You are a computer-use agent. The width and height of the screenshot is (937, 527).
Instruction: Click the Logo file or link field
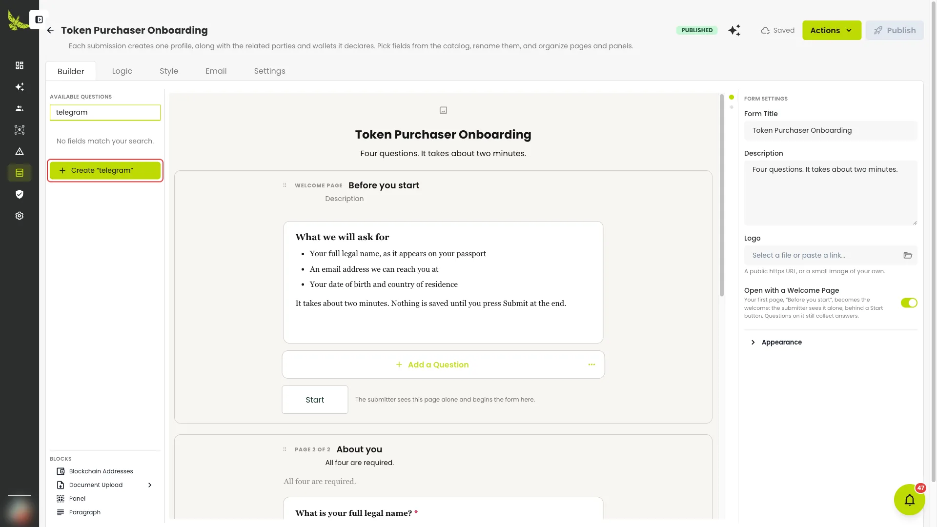pyautogui.click(x=831, y=255)
